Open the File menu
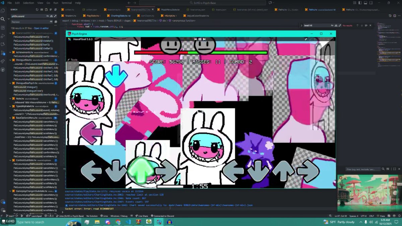Screen dimensions: 402x226 [9, 3]
